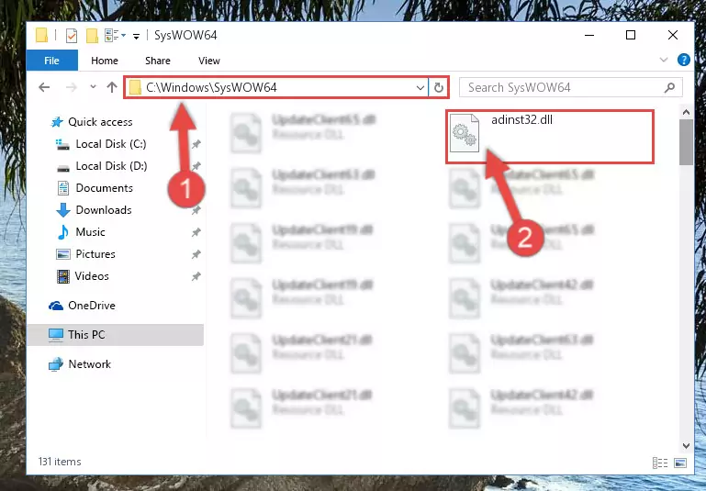The width and height of the screenshot is (706, 491).
Task: Open the Help question mark icon
Action: click(x=683, y=60)
